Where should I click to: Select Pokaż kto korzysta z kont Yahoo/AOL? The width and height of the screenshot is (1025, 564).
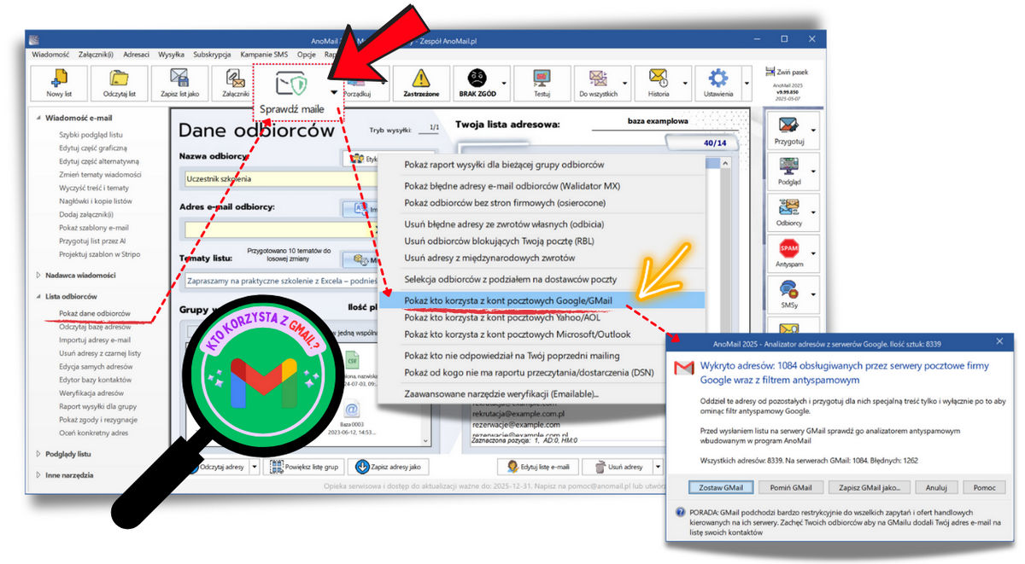click(542, 317)
